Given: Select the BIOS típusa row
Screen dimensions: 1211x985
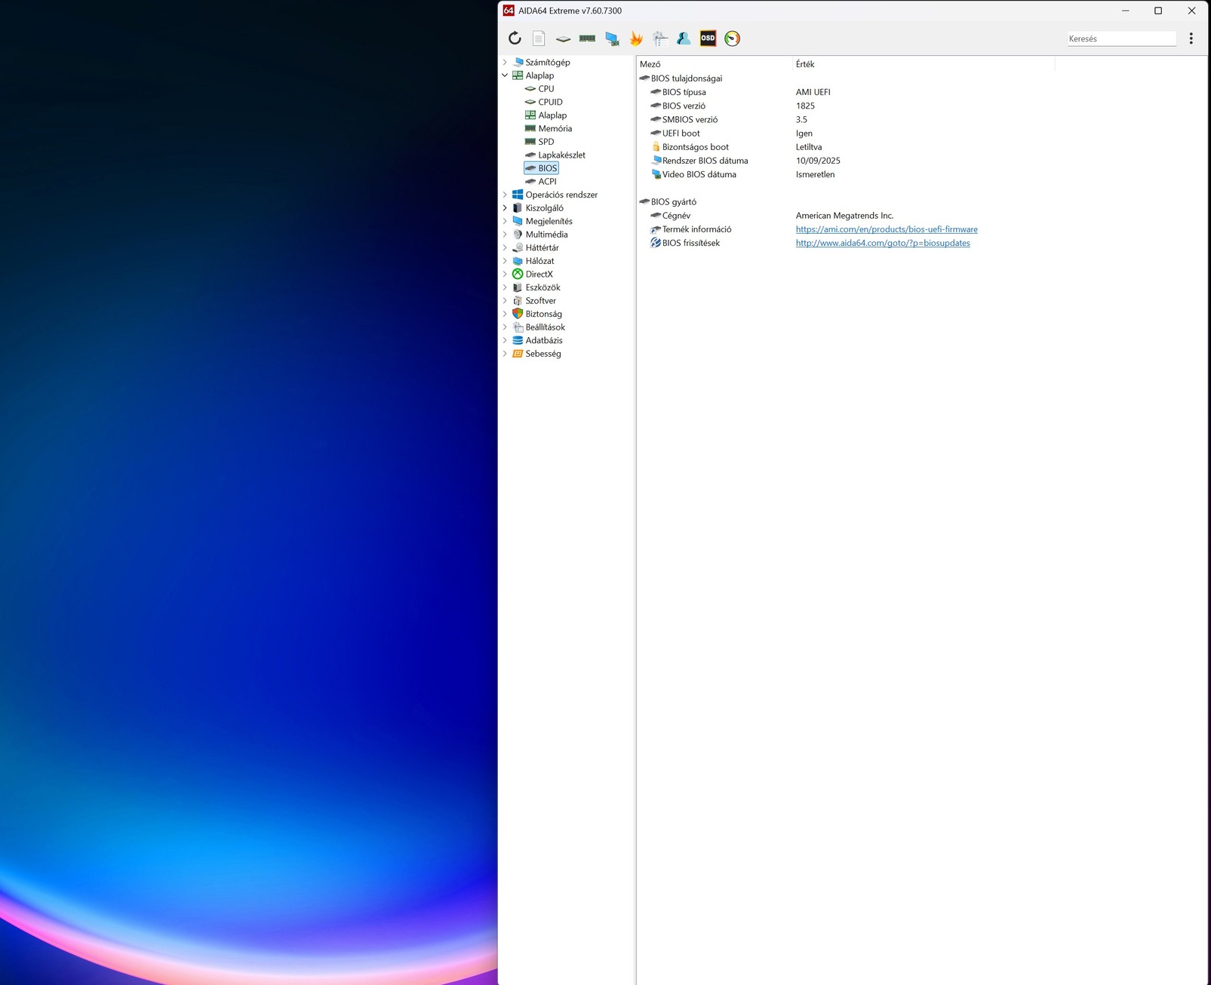Looking at the screenshot, I should tap(921, 92).
